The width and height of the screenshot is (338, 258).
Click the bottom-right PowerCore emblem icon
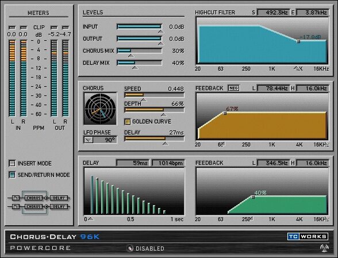(x=324, y=248)
